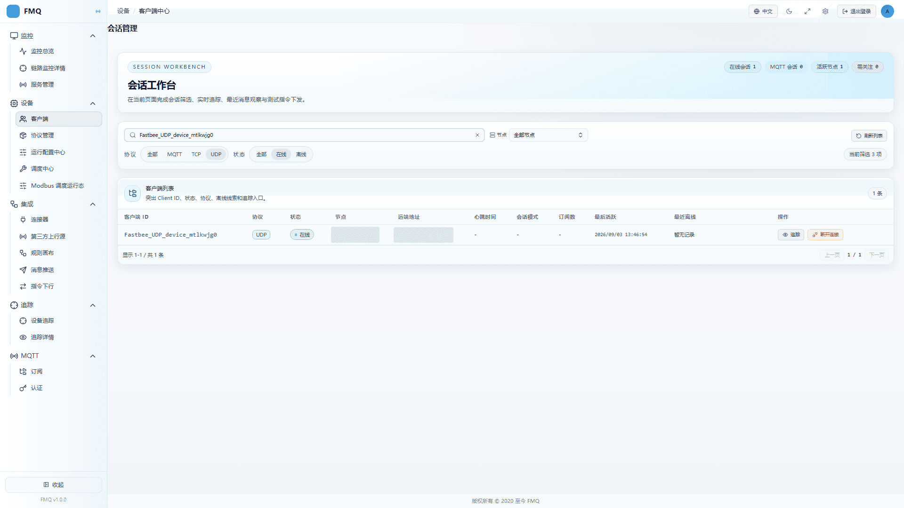Click the broadcast icon beside FMQ logo
This screenshot has width=904, height=508.
[x=98, y=11]
